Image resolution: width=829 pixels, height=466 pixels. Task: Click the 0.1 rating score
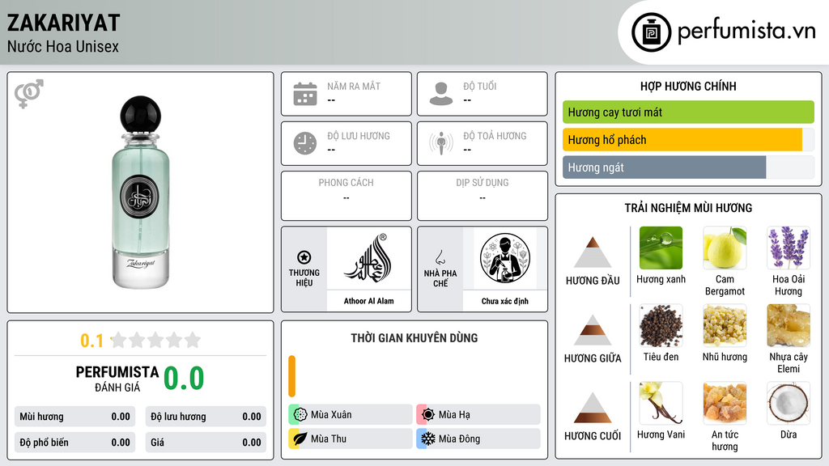pos(91,341)
